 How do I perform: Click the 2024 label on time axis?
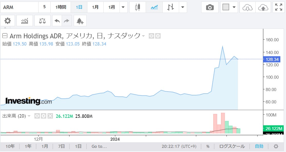coord(115,139)
